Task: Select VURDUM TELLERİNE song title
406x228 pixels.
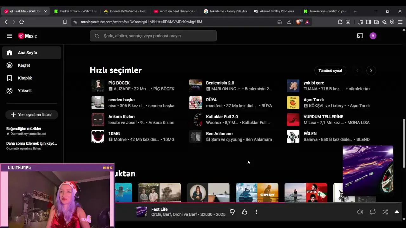Action: click(x=323, y=117)
